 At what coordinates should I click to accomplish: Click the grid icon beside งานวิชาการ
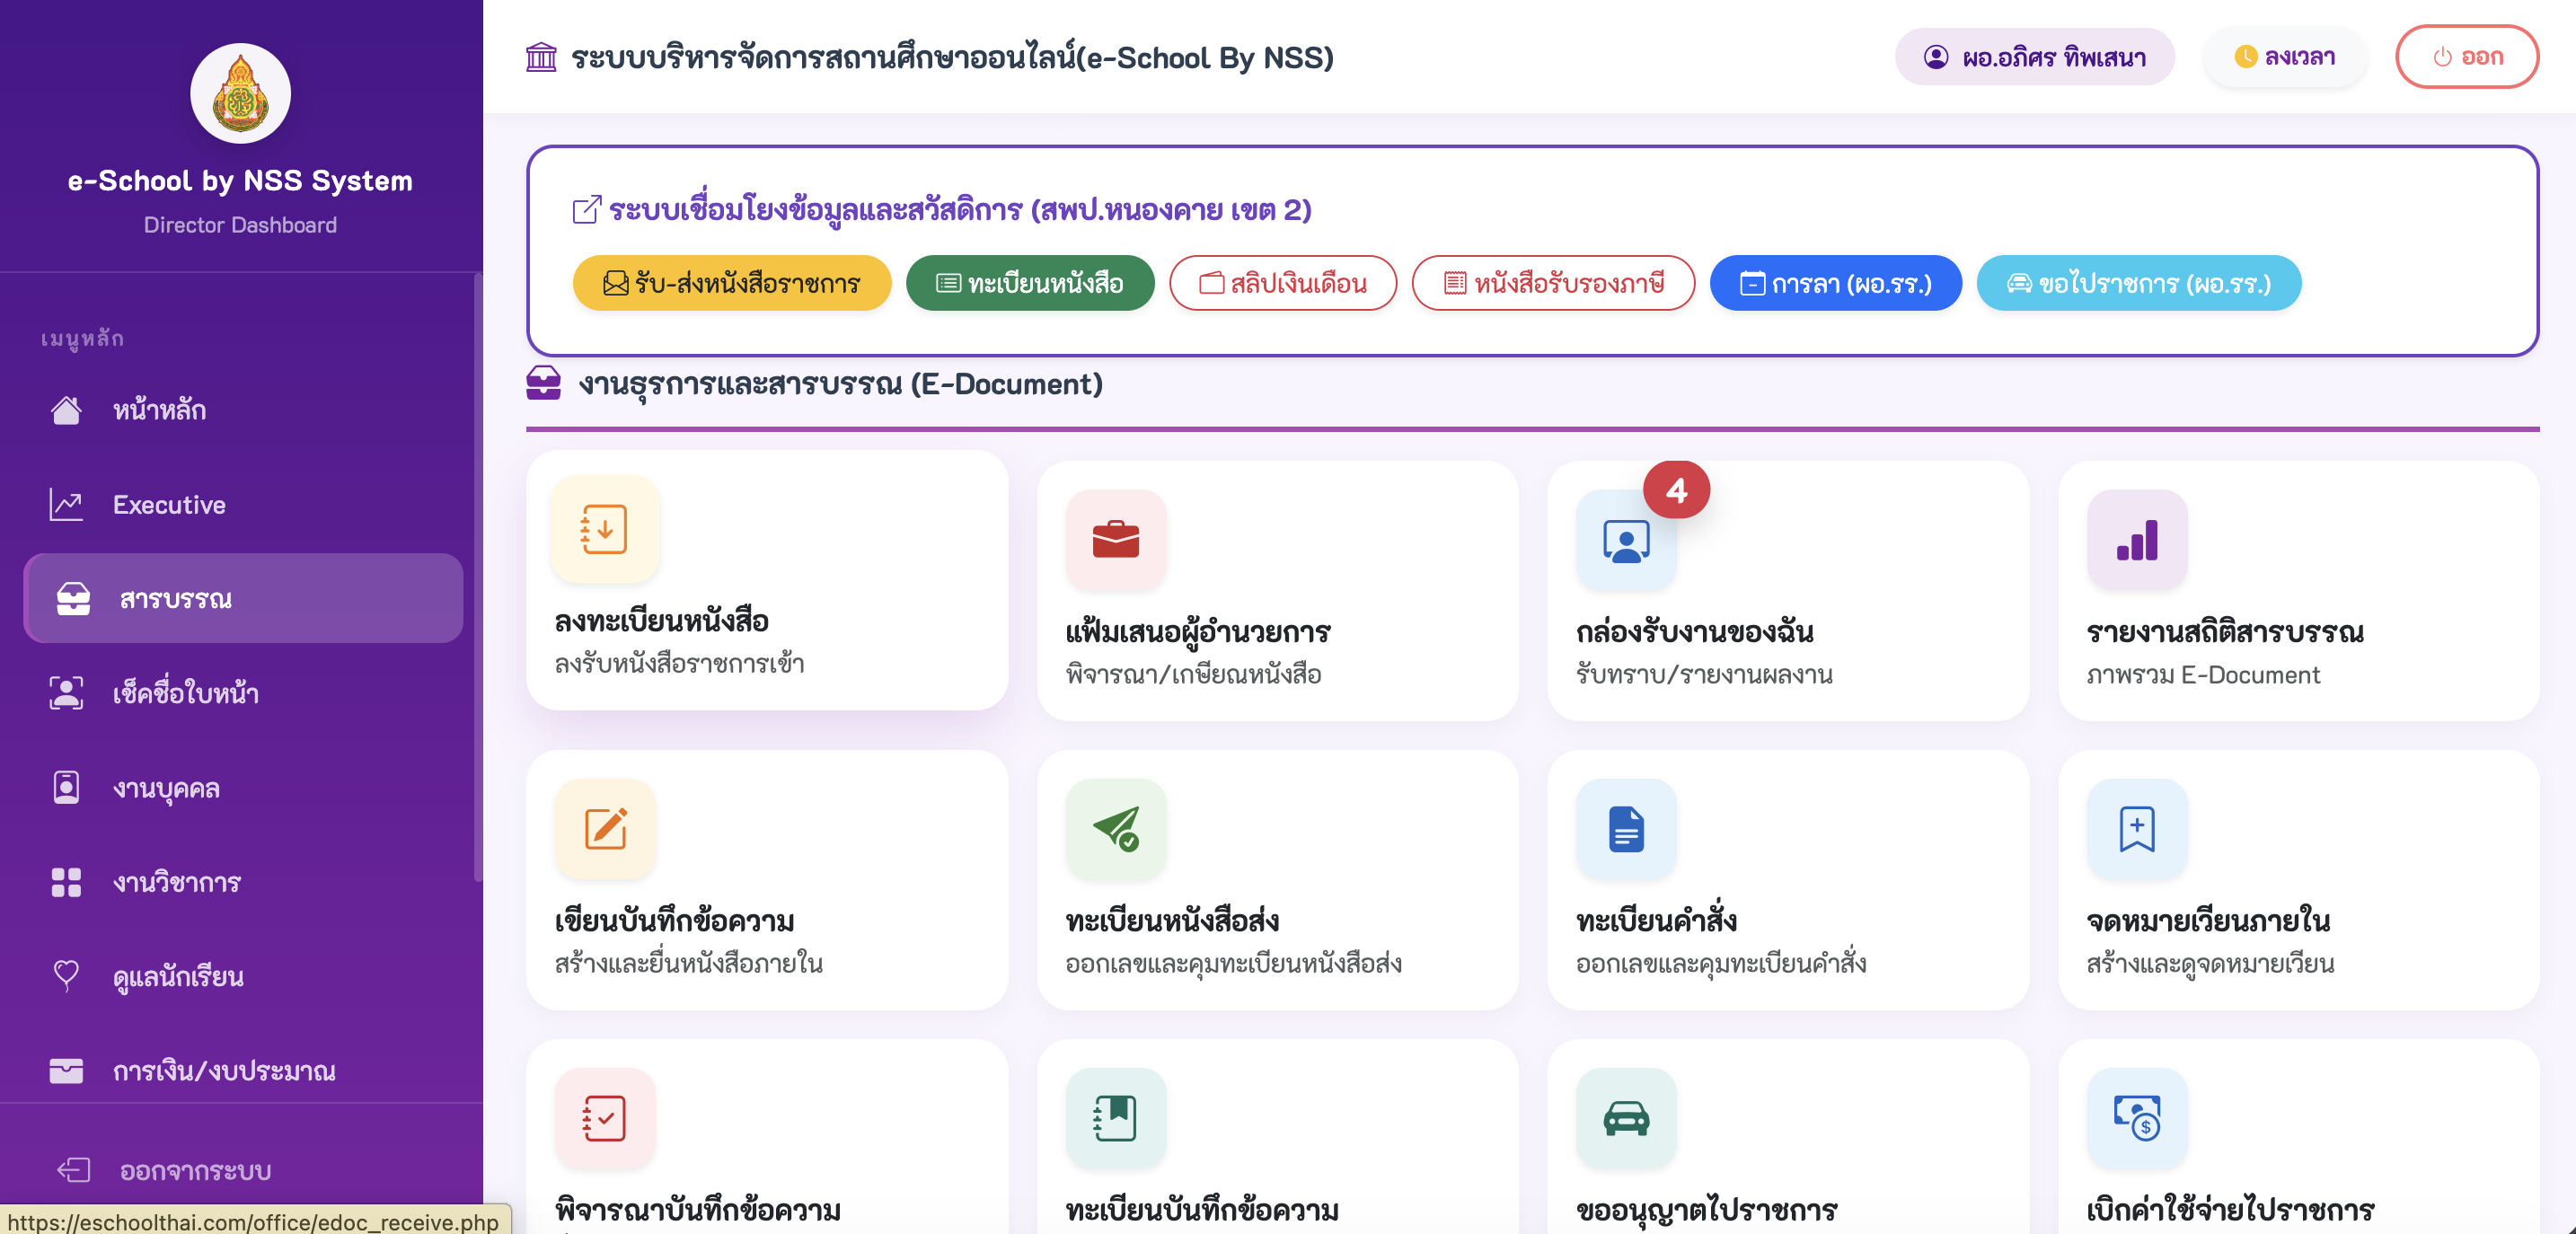click(x=66, y=882)
